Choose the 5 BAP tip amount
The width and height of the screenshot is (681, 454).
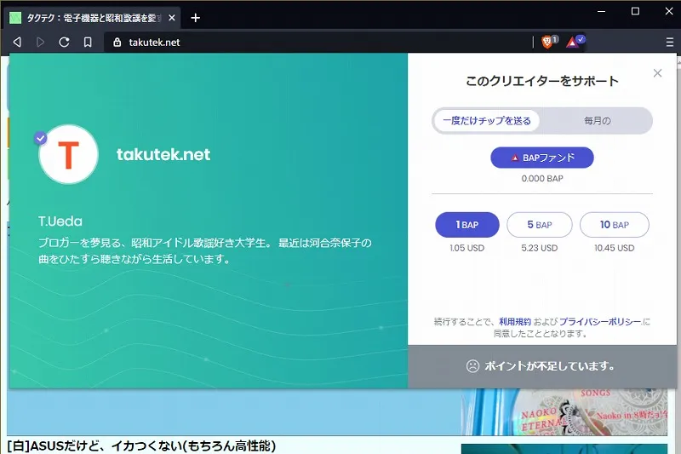[x=540, y=225]
